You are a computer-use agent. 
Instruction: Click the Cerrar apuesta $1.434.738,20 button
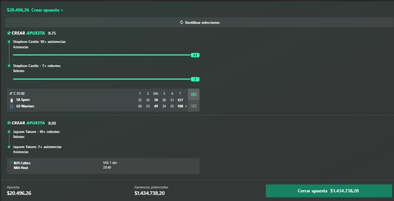[x=329, y=191]
